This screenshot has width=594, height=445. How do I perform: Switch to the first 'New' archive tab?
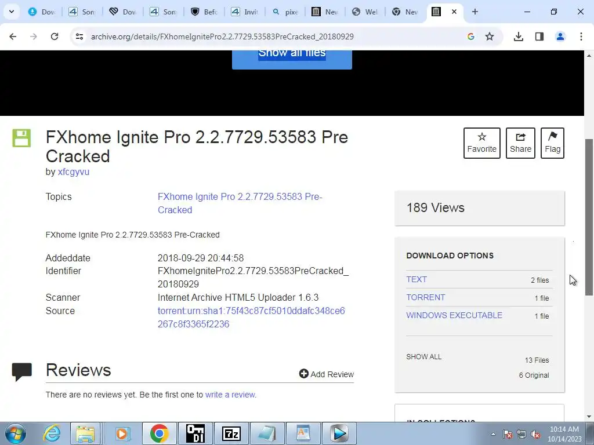(x=326, y=12)
